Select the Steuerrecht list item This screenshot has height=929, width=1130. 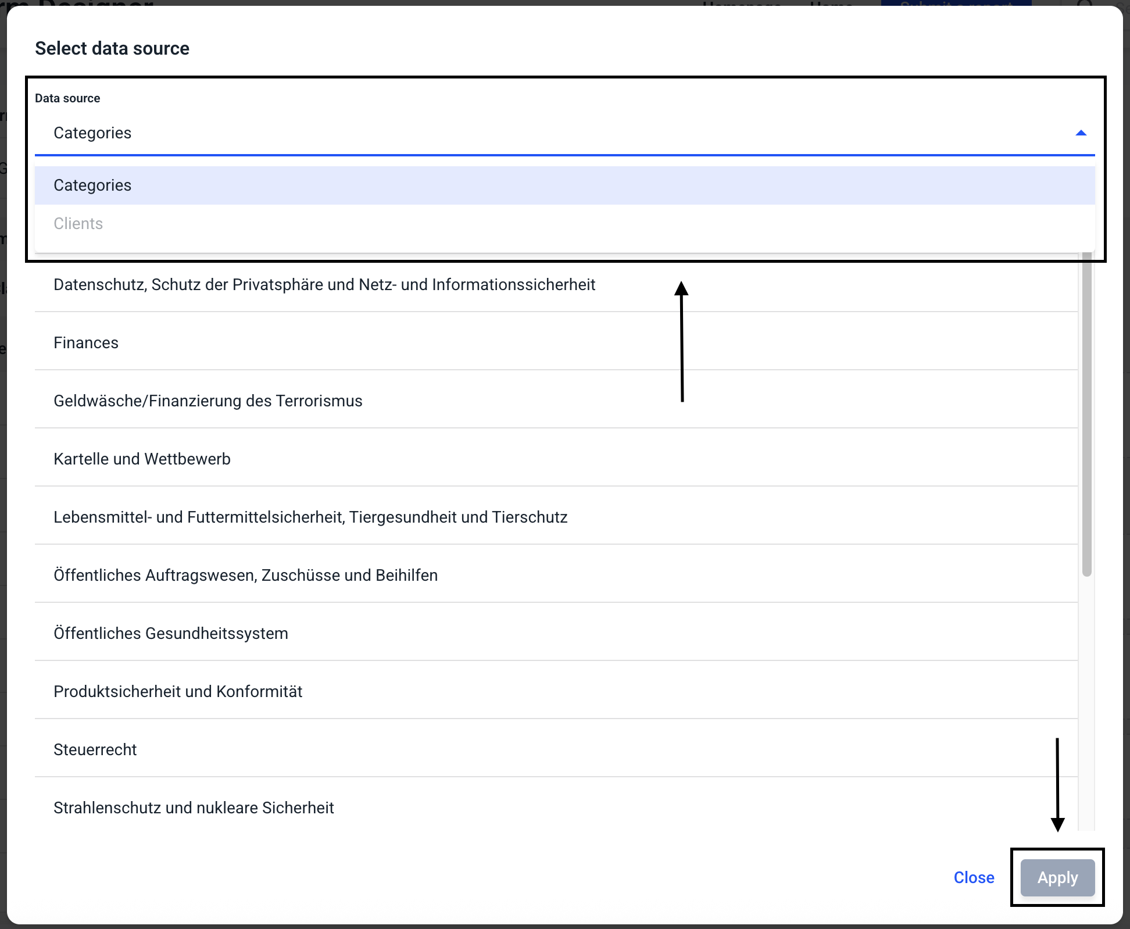(95, 750)
